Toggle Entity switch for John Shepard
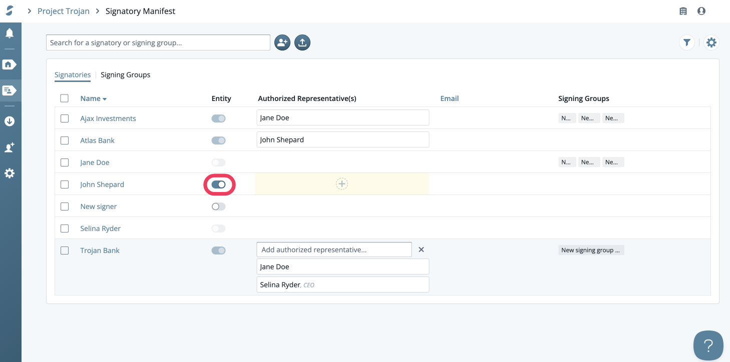 point(219,184)
